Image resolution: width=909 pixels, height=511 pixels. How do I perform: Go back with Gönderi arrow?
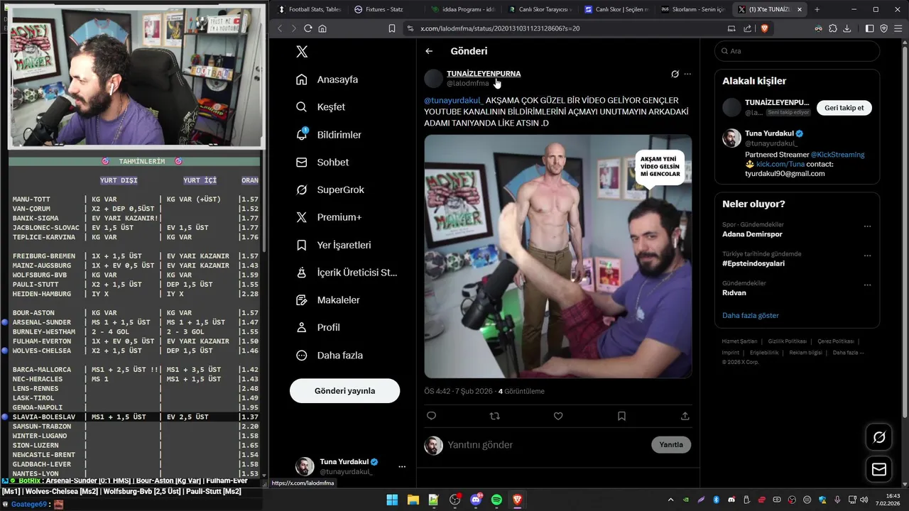[x=429, y=51]
